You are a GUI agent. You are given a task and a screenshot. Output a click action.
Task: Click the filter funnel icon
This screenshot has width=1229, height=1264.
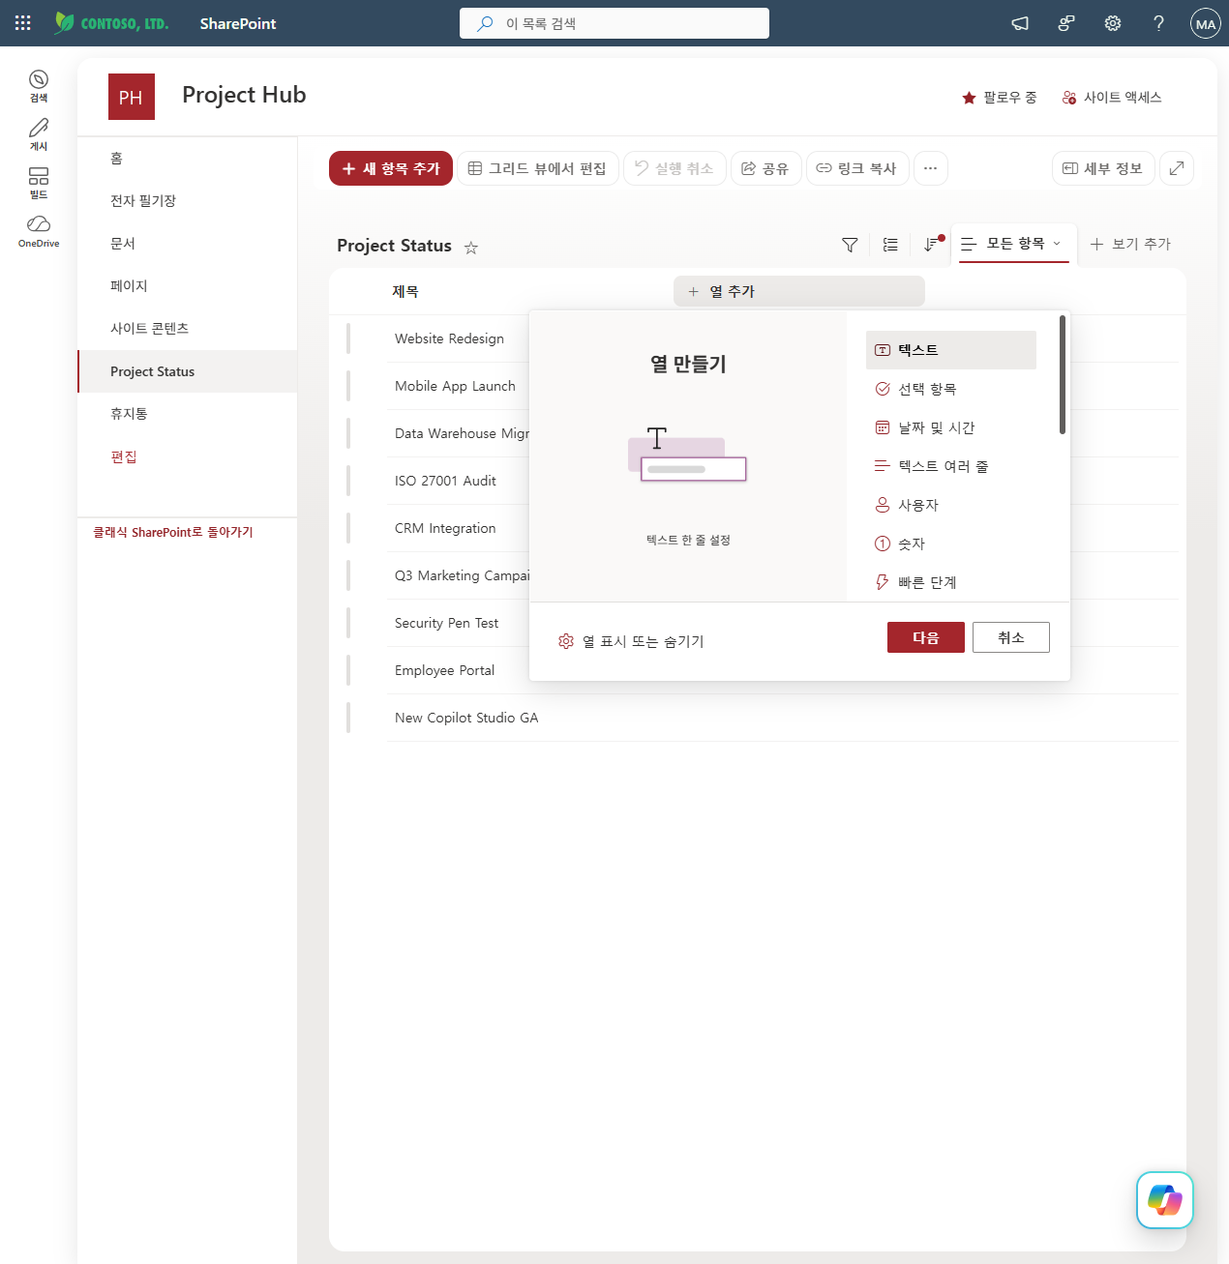(x=850, y=245)
